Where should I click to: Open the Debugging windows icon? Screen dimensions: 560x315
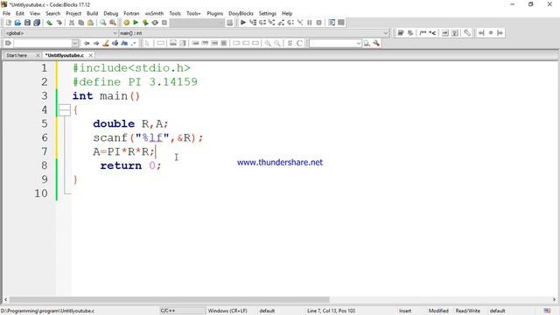(x=332, y=23)
